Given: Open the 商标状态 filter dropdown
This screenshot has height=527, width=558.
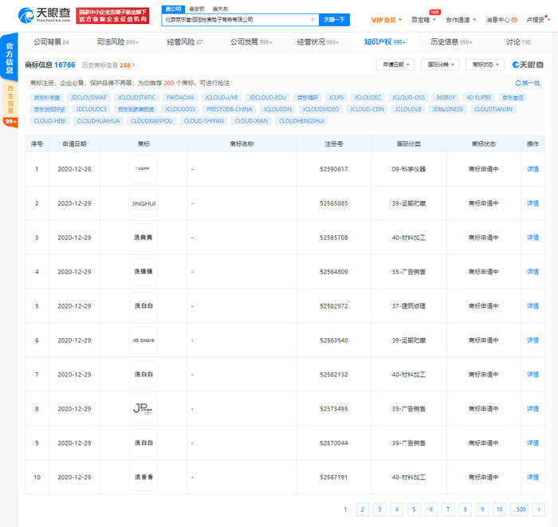Looking at the screenshot, I should click(x=485, y=65).
